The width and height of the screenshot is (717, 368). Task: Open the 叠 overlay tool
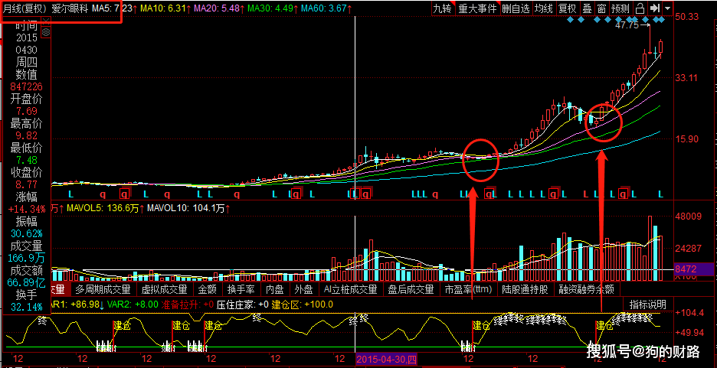(x=587, y=8)
